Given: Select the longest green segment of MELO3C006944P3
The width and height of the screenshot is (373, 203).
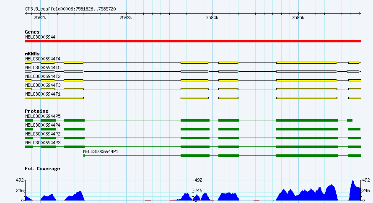Looking at the screenshot, I should [x=307, y=147].
